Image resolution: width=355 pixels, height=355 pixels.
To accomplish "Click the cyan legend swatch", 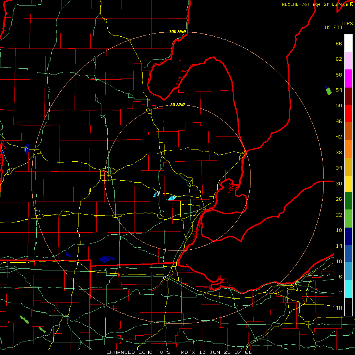I will pos(348,289).
